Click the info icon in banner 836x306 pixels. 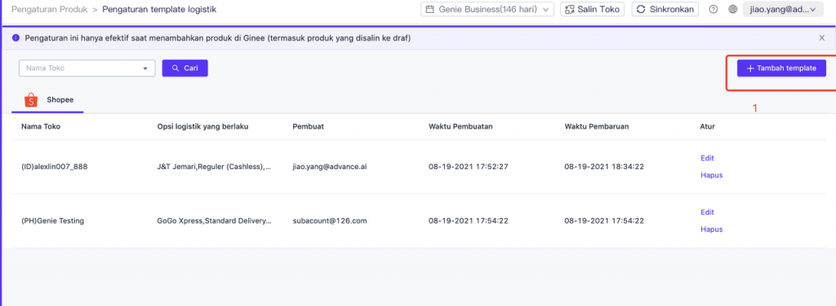pos(16,38)
